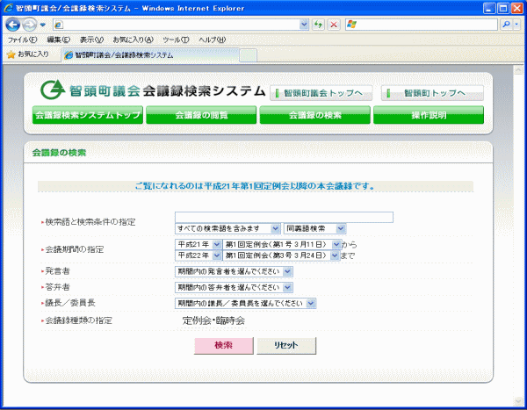Click the 会議期間の指定 label

75,249
